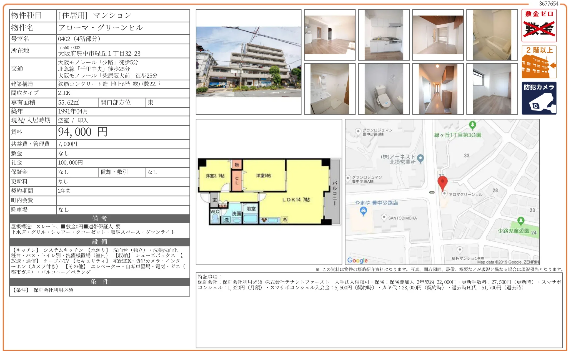Click the 少路児童遊園 park marker

521,221
